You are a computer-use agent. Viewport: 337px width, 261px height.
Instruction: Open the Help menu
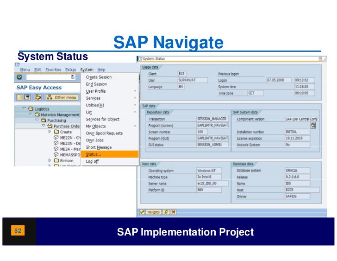point(101,70)
